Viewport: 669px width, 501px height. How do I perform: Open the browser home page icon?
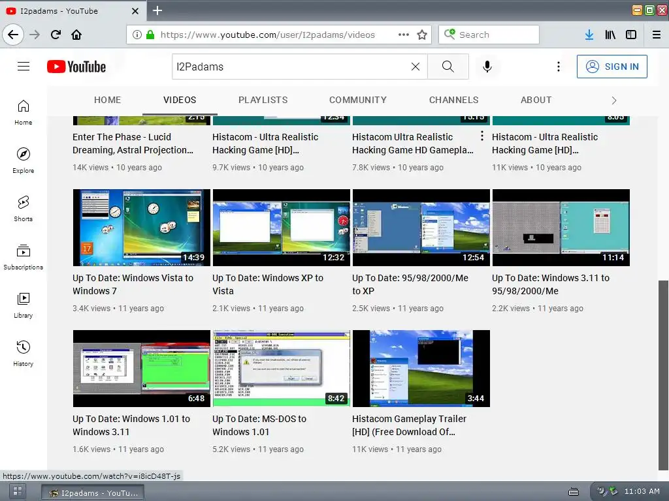(76, 35)
